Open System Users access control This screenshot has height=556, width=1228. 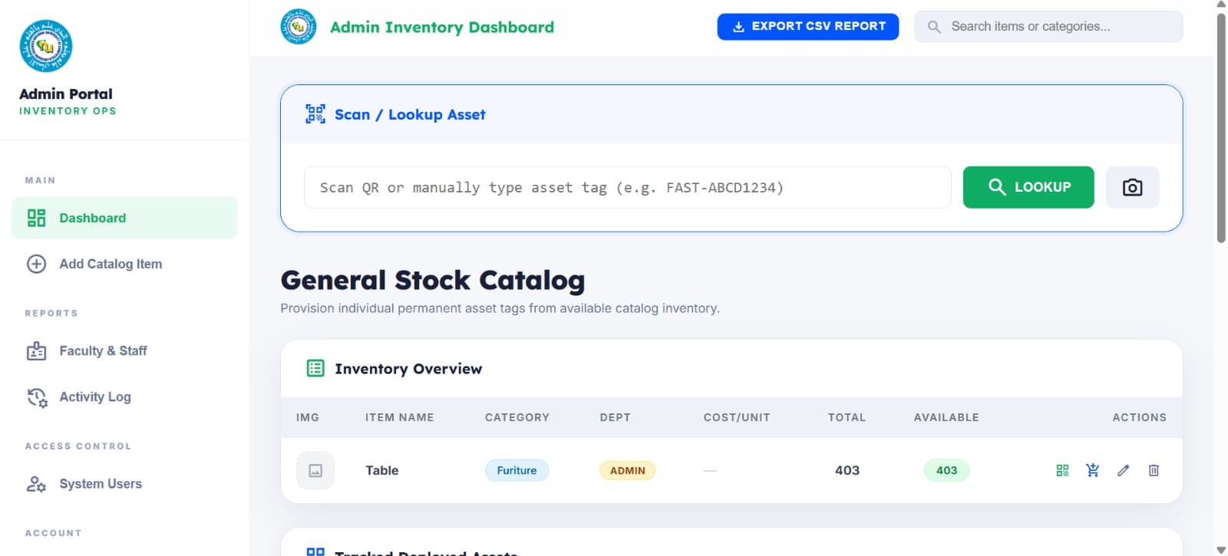point(124,484)
